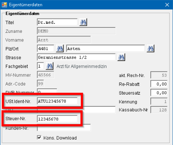This screenshot has width=173, height=145.
Task: Close the Eigentümerdaten dialog
Action: pos(167,5)
